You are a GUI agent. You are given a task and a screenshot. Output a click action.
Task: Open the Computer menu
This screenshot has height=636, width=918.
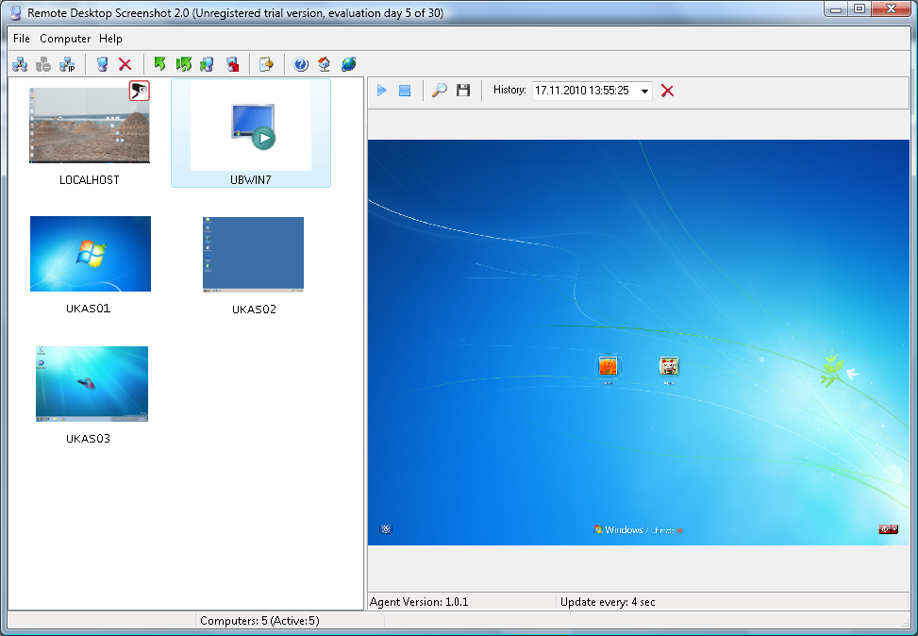pos(65,39)
